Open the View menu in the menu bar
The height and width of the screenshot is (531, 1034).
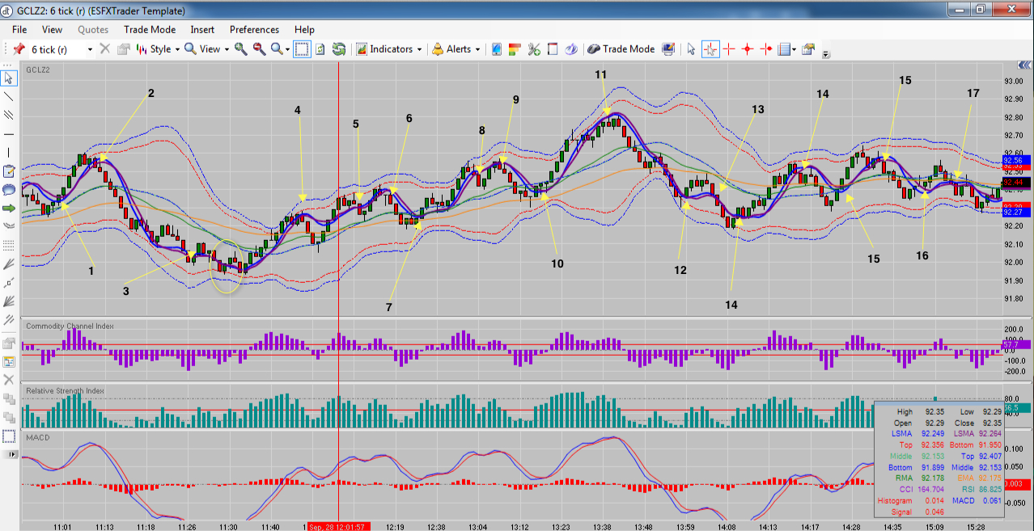tap(52, 29)
